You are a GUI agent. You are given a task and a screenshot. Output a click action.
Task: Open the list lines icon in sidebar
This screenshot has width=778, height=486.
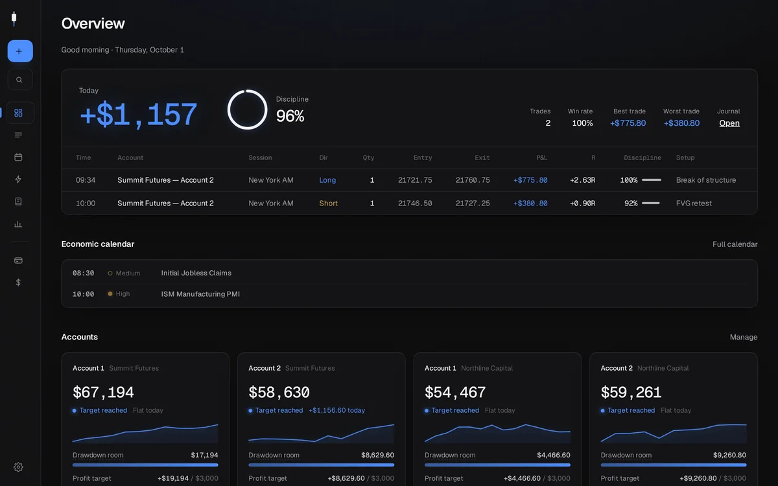pyautogui.click(x=18, y=135)
